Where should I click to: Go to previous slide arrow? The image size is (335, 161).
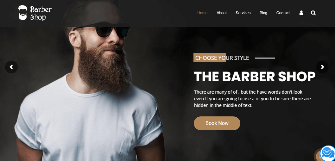pyautogui.click(x=11, y=67)
